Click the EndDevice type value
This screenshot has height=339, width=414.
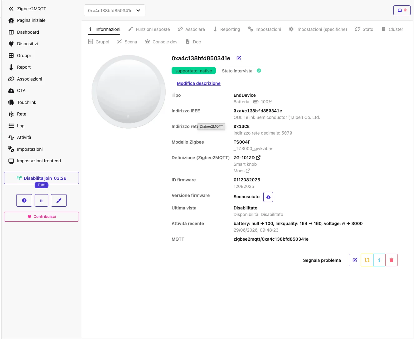click(x=245, y=95)
